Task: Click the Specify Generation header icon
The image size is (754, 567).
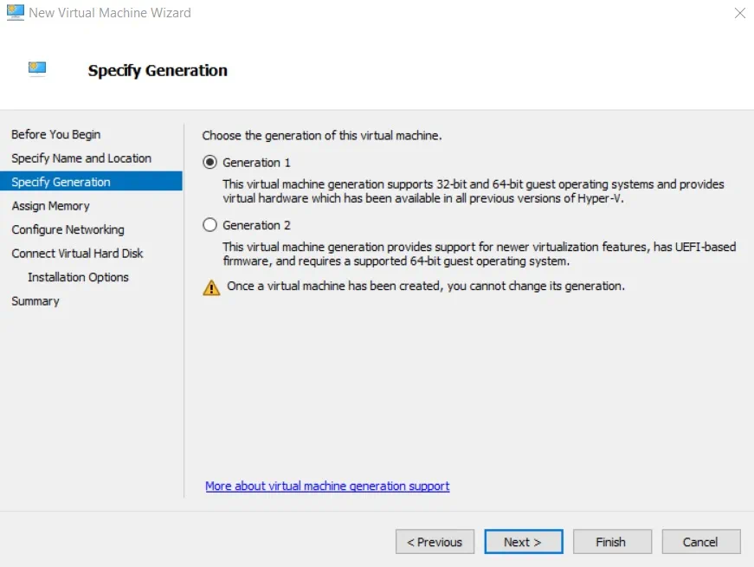Action: coord(37,69)
